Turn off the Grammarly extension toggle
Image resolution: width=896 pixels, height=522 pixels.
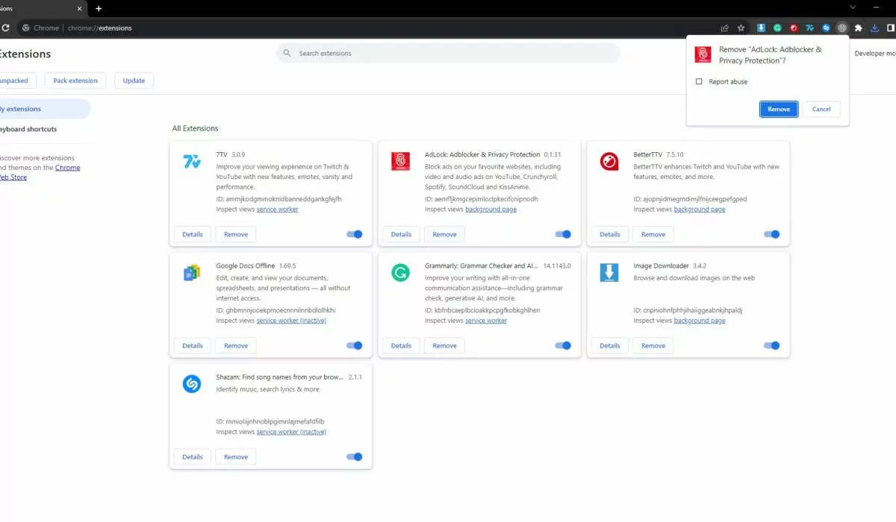coord(563,345)
